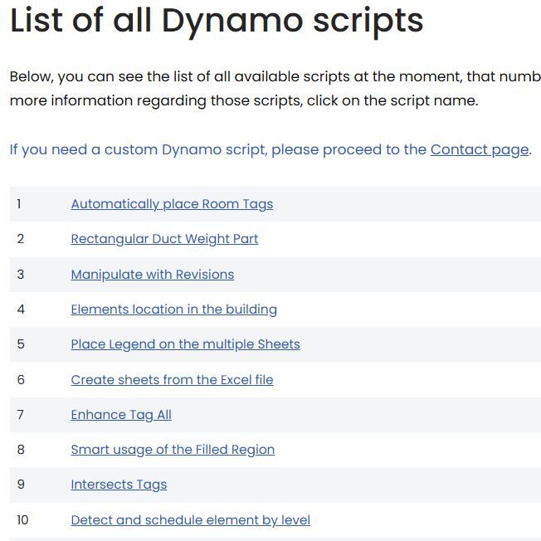The width and height of the screenshot is (541, 541).
Task: Open Place Legend on the multiple Sheets
Action: coord(185,344)
